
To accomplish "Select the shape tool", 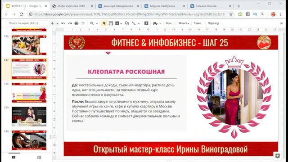I will [x=127, y=23].
